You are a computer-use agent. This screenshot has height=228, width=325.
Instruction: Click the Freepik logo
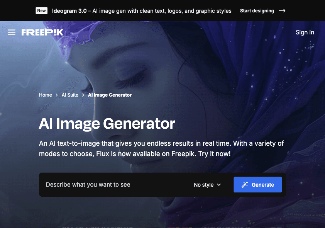click(x=42, y=32)
